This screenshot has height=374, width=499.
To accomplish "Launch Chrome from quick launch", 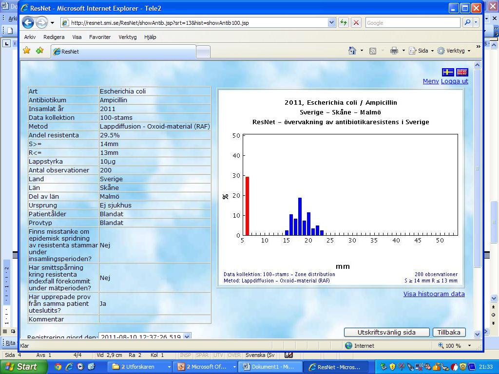I will click(58, 367).
